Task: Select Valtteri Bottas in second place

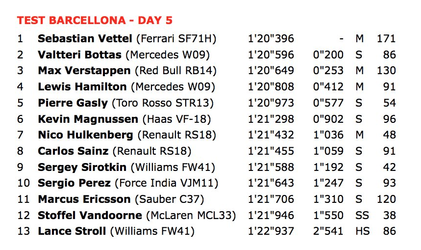Action: click(79, 55)
